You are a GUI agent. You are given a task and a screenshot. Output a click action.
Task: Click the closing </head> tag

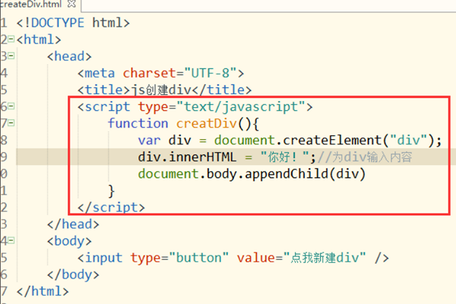(73, 224)
